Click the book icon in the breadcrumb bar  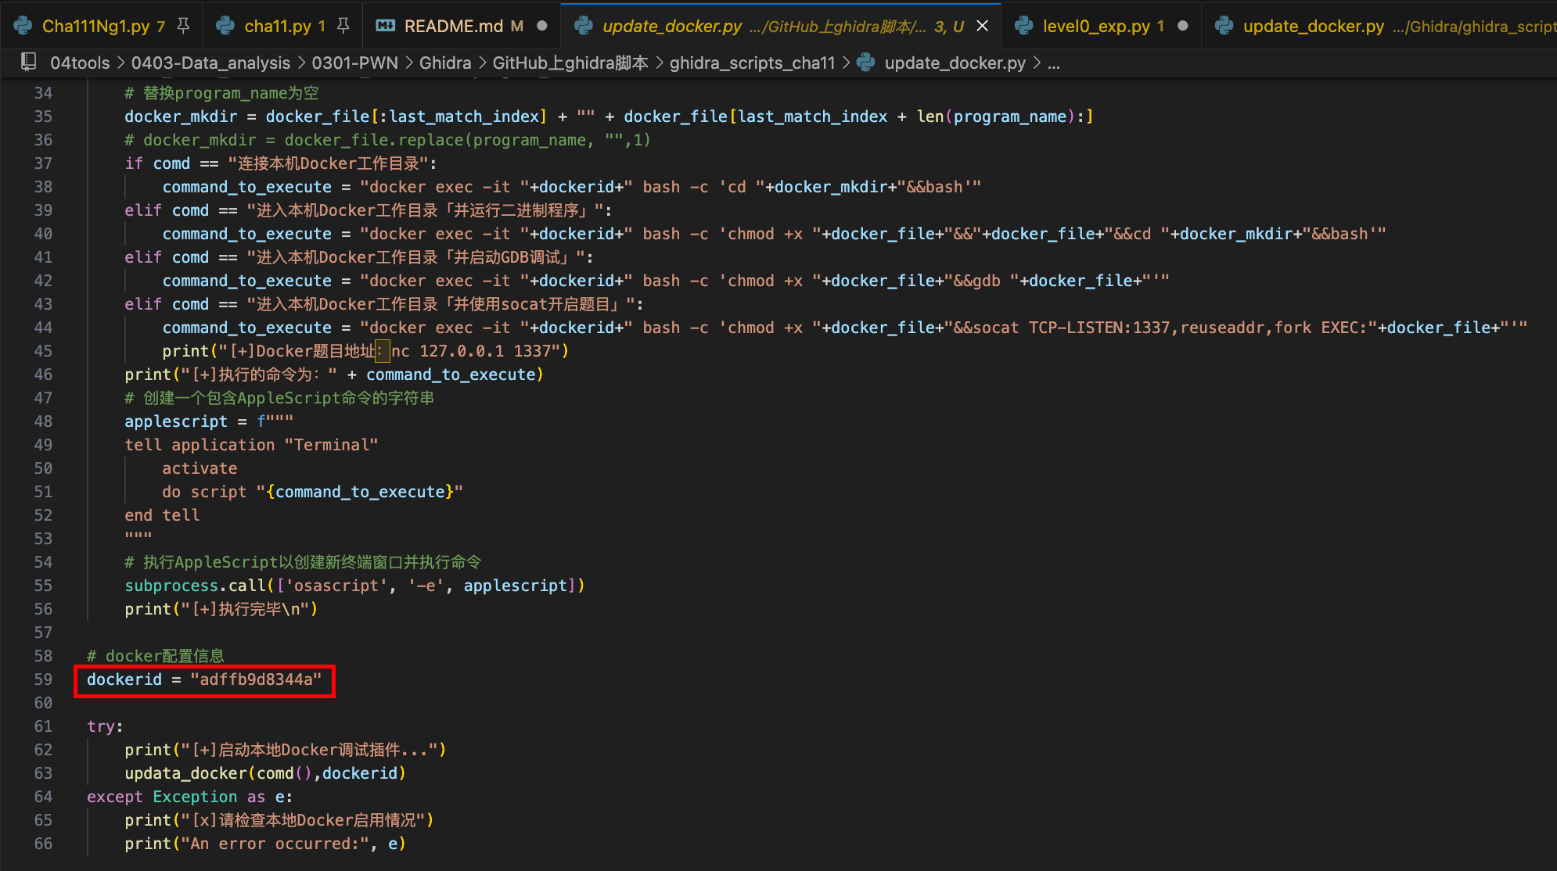(x=28, y=63)
